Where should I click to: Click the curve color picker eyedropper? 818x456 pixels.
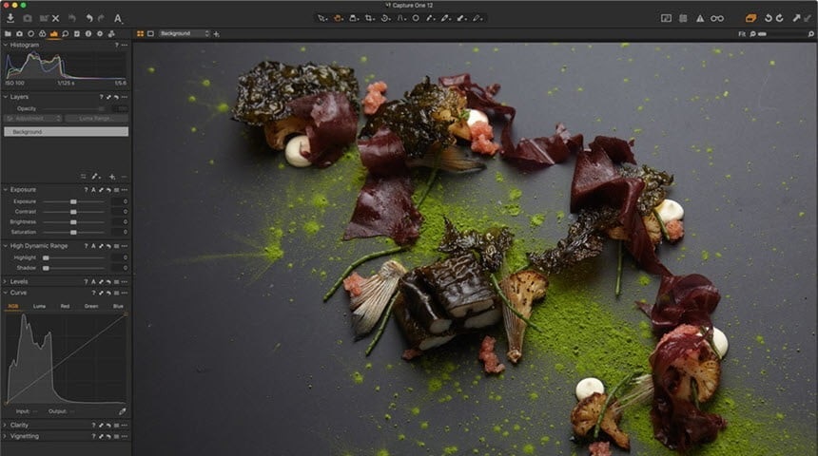click(122, 411)
